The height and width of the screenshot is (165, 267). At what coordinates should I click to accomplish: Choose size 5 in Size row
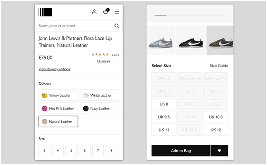point(71,150)
